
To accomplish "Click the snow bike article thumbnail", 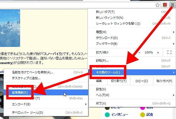I will pyautogui.click(x=10, y=28).
